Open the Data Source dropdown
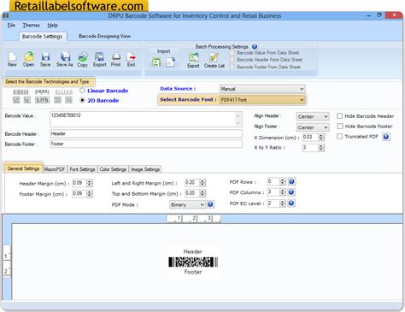 click(262, 89)
